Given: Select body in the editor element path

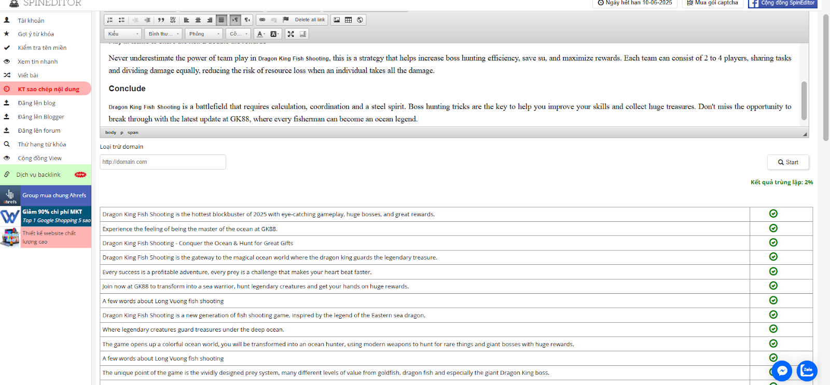Looking at the screenshot, I should click(110, 133).
